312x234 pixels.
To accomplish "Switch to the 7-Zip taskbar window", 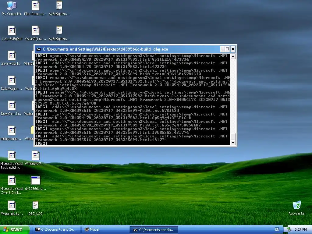I will 56,230.
